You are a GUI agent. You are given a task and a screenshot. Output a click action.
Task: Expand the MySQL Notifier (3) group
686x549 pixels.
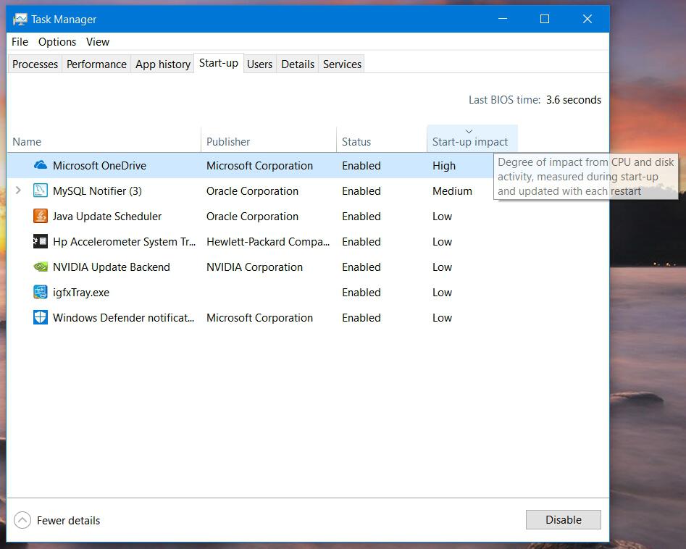[18, 190]
